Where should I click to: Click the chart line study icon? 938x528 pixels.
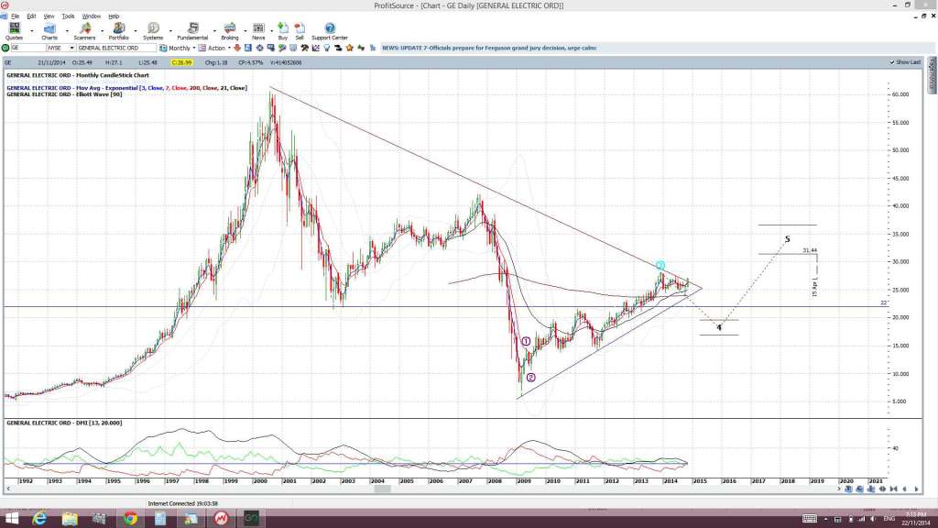coord(316,48)
